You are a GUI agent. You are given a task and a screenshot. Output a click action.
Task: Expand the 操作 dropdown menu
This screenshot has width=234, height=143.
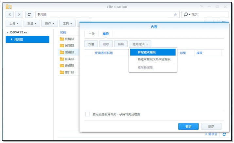[49, 24]
